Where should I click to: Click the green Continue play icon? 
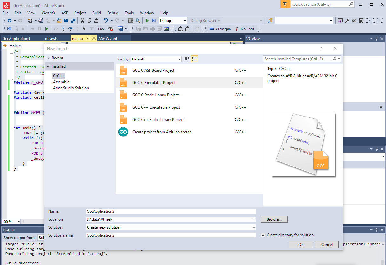coord(47,29)
